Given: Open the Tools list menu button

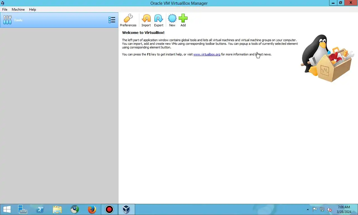Looking at the screenshot, I should 112,20.
